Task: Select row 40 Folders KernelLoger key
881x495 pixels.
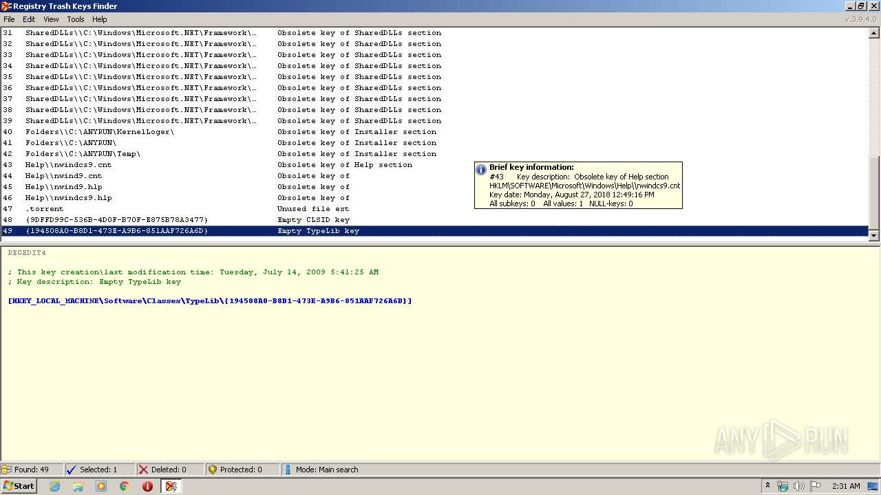Action: coord(435,132)
